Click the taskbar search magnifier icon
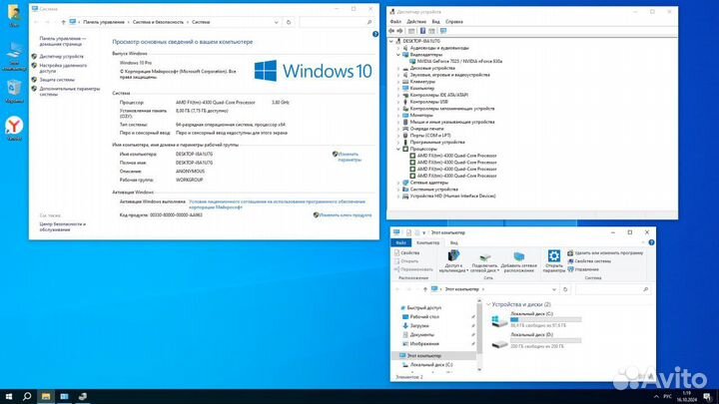This screenshot has width=719, height=404. pos(27,396)
